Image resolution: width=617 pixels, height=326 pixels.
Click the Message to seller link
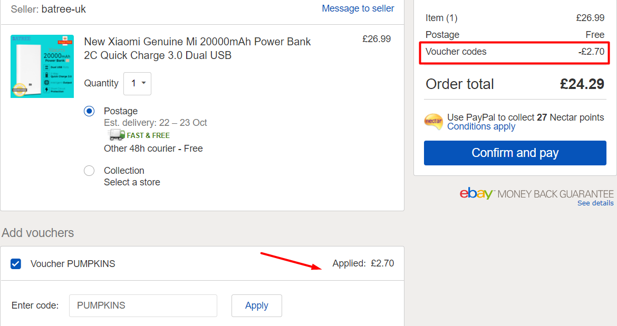(x=358, y=8)
